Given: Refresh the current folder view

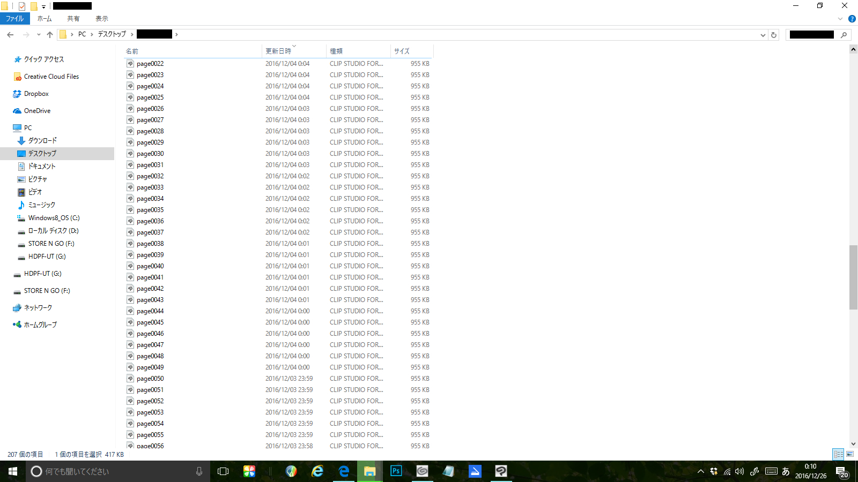Looking at the screenshot, I should [x=774, y=35].
